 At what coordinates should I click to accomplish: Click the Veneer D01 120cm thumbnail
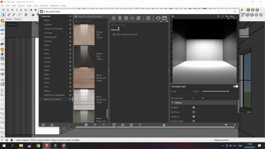[84, 35]
